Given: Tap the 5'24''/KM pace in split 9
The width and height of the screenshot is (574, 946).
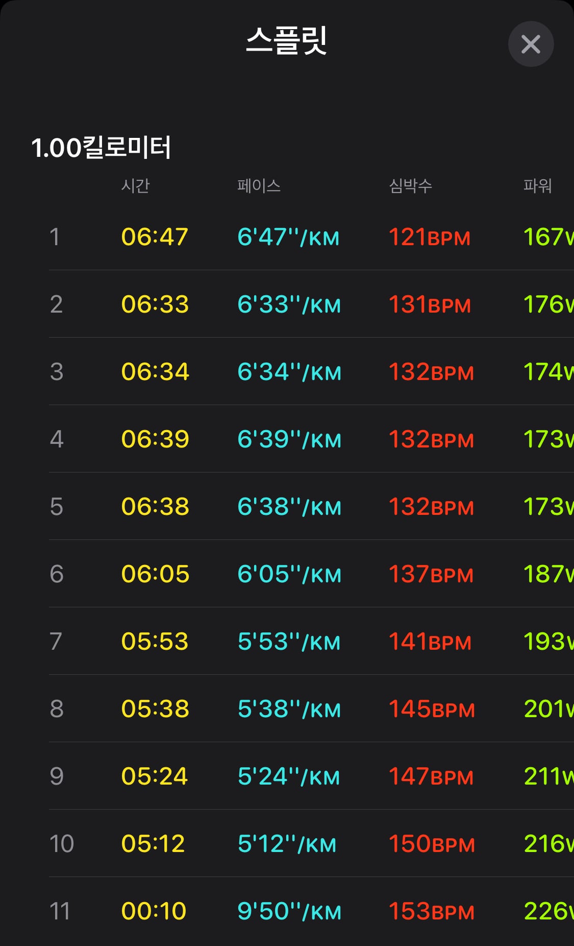Looking at the screenshot, I should [x=289, y=776].
